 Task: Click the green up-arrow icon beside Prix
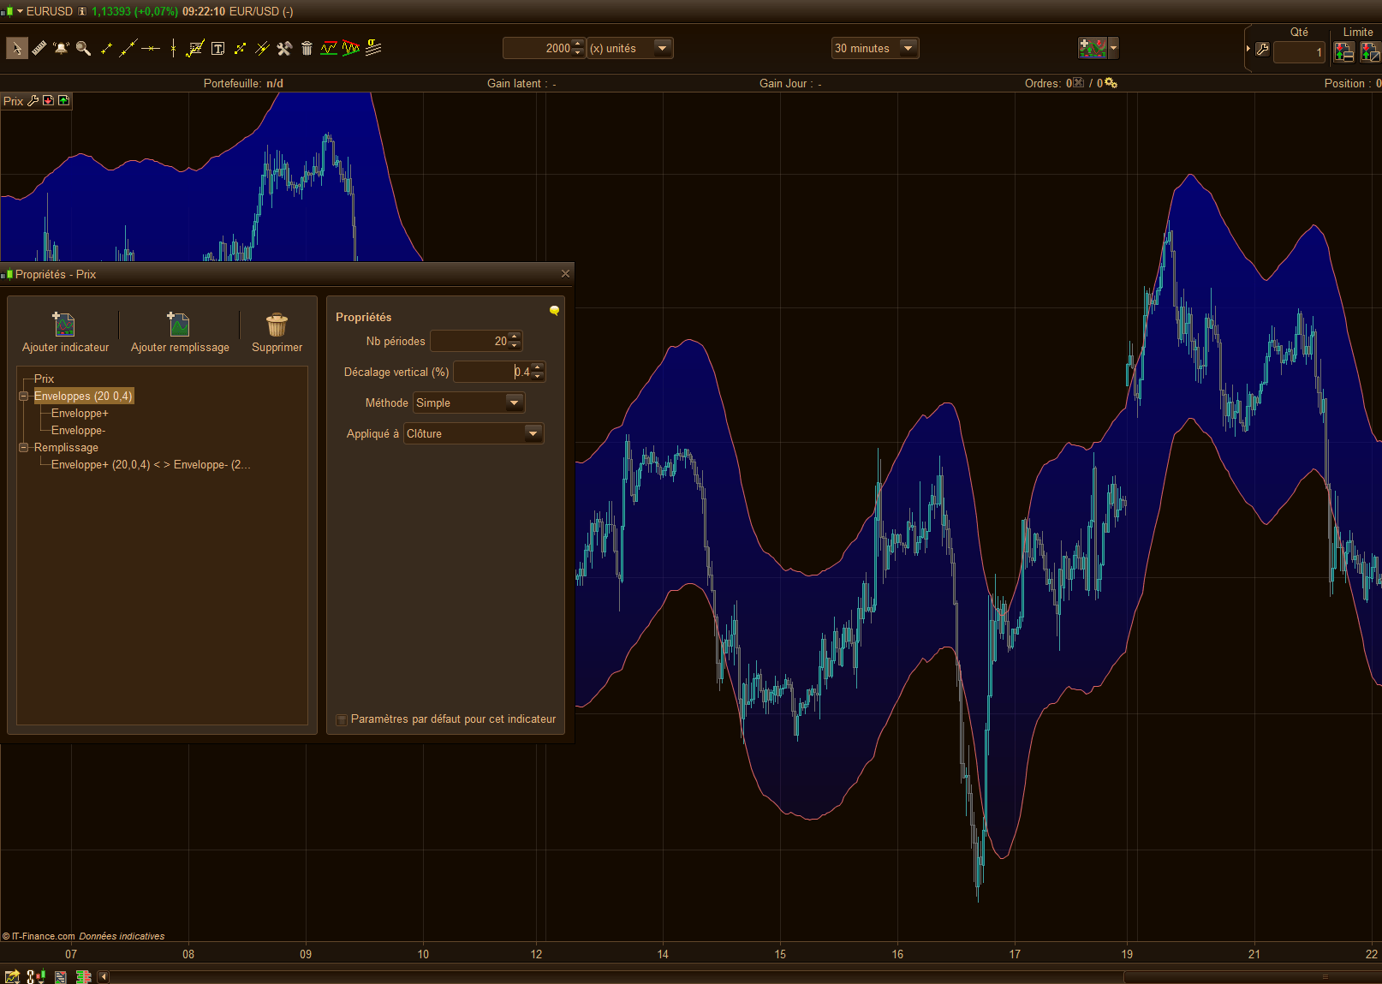[63, 101]
